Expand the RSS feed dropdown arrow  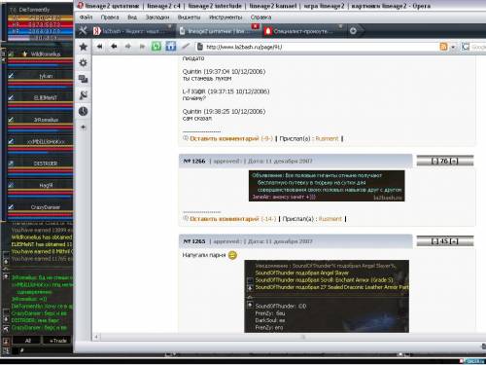453,47
